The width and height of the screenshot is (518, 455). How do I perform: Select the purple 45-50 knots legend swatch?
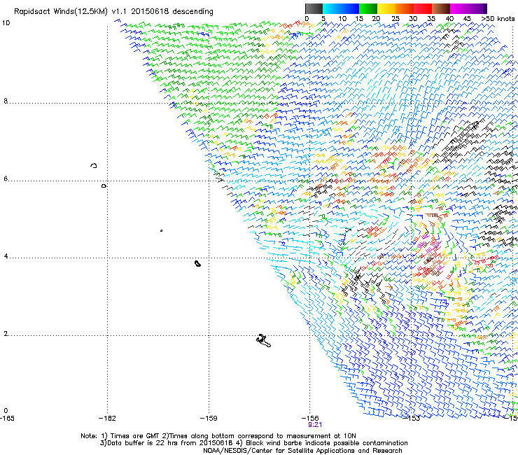[x=477, y=8]
